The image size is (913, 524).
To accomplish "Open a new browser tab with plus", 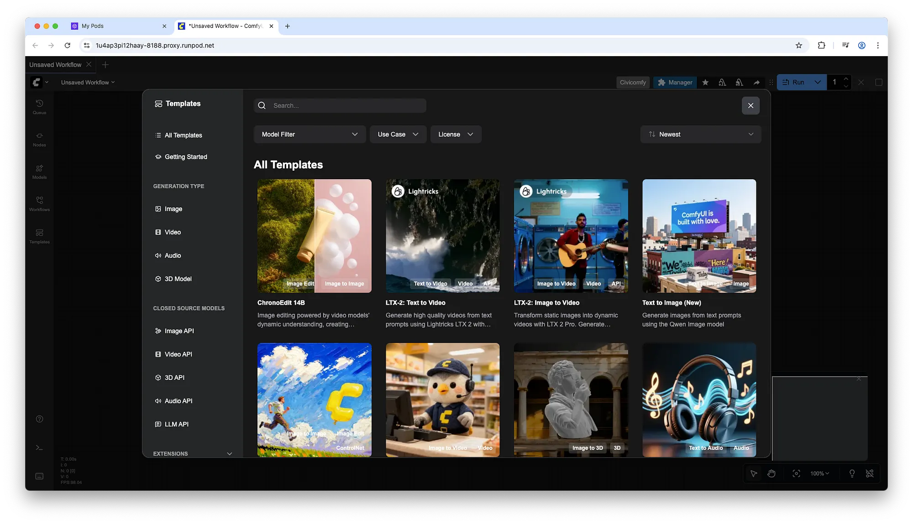I will pyautogui.click(x=287, y=26).
